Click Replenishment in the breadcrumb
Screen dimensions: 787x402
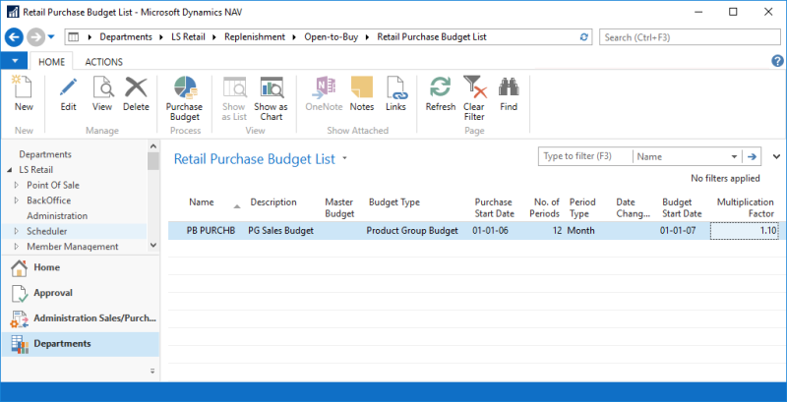pyautogui.click(x=255, y=37)
